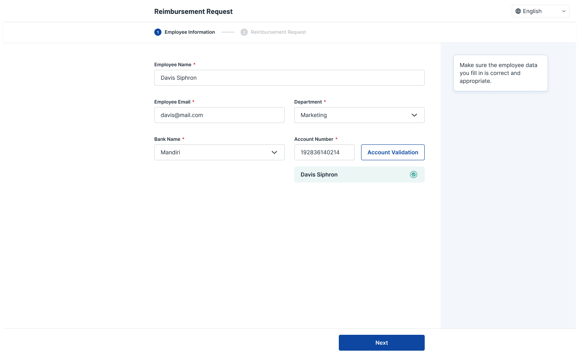Click the Reimbursement Request page title
579x357 pixels.
tap(193, 12)
